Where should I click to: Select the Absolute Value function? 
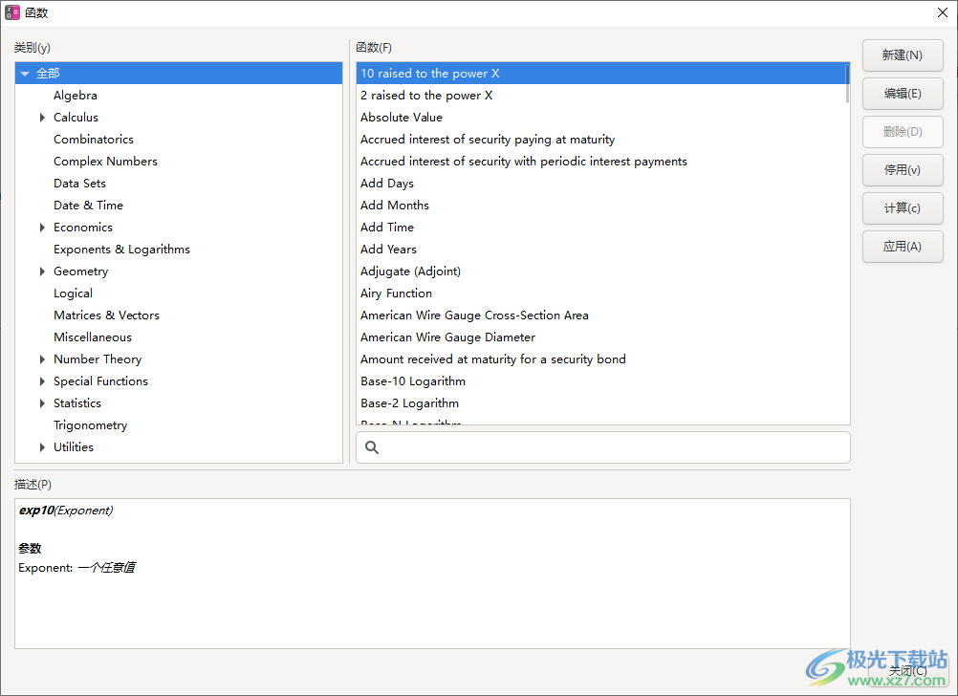click(x=402, y=118)
